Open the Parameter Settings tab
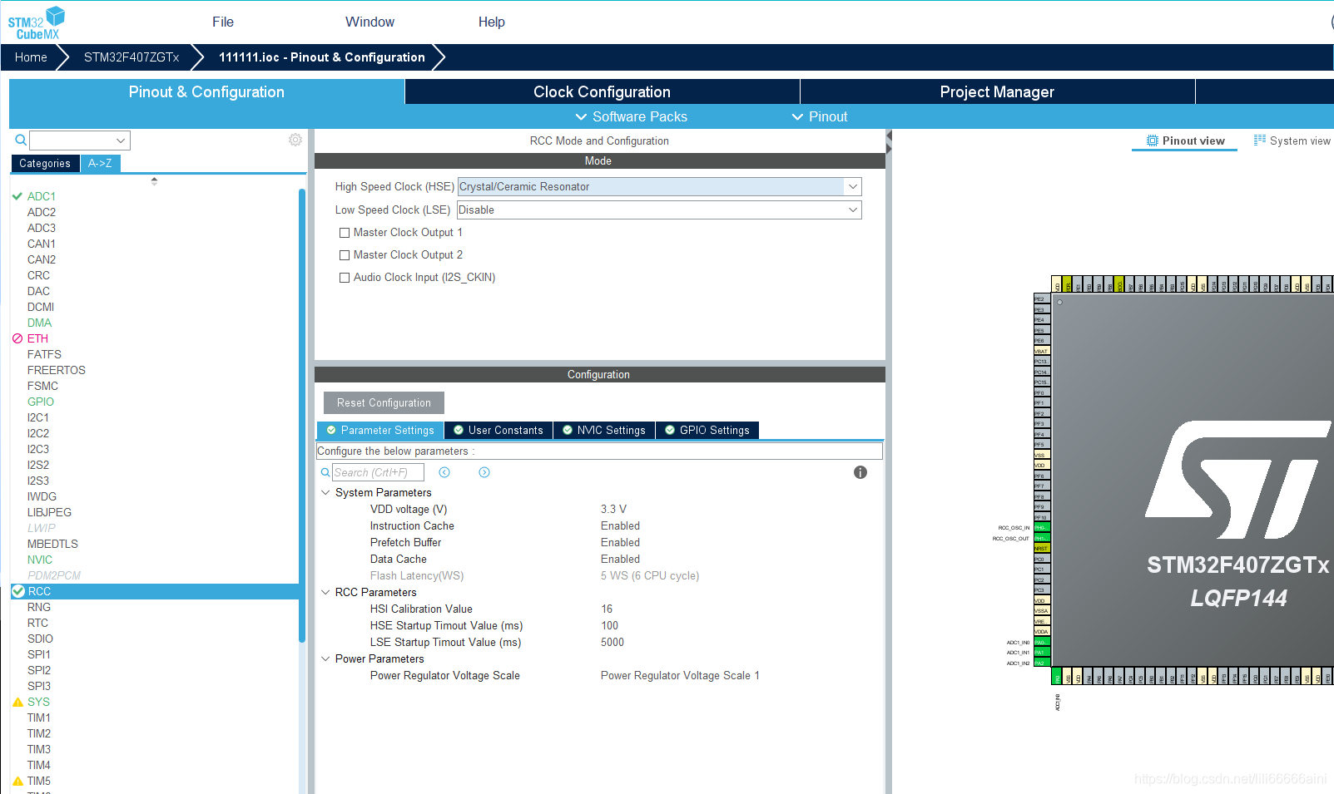Image resolution: width=1334 pixels, height=794 pixels. pos(380,430)
